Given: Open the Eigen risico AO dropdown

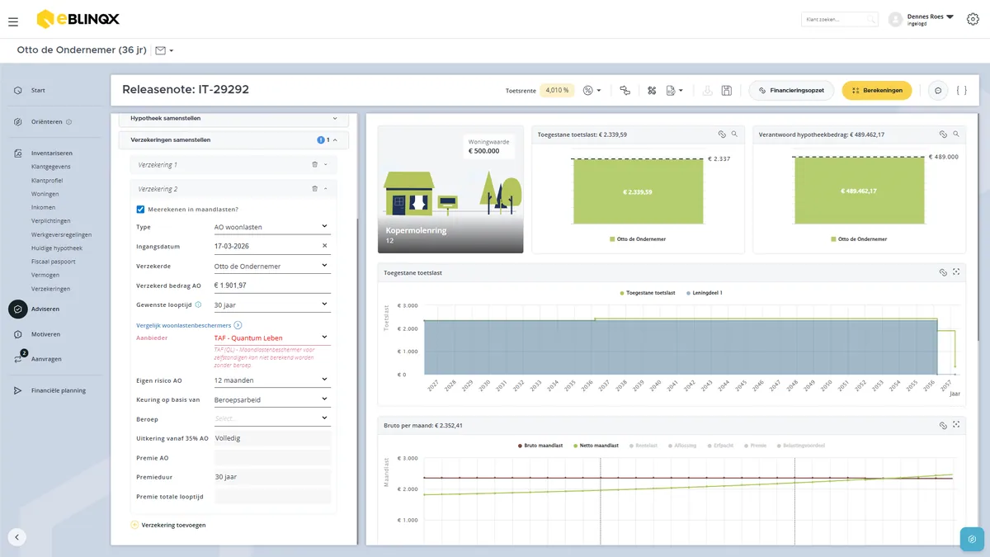Looking at the screenshot, I should coord(271,380).
